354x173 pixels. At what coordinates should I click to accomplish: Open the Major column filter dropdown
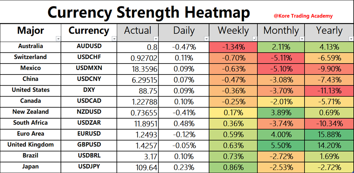point(58,39)
